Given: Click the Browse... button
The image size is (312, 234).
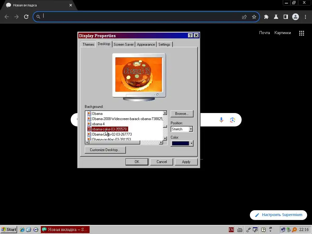Looking at the screenshot, I should (x=182, y=114).
